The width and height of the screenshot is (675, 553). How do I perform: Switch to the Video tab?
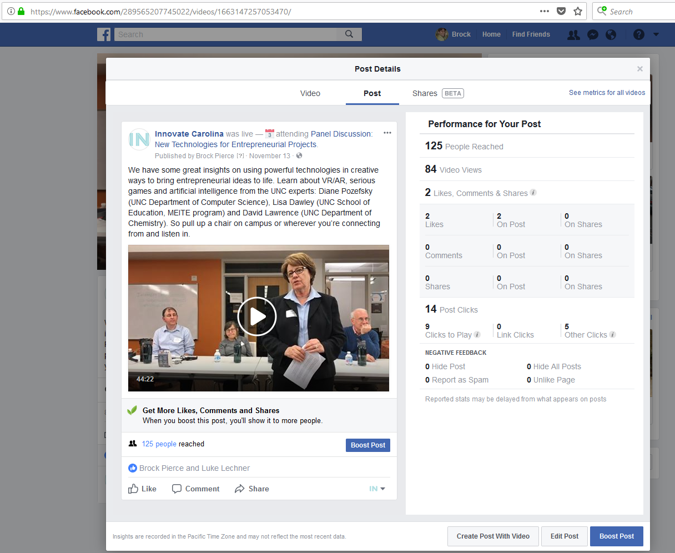coord(310,93)
